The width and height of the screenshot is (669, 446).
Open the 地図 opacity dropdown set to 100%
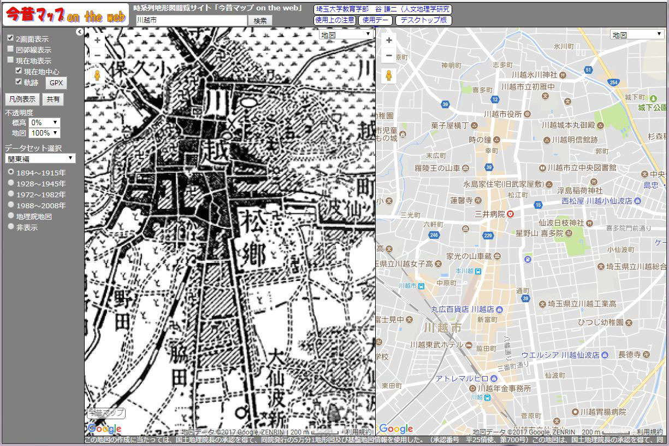click(45, 133)
